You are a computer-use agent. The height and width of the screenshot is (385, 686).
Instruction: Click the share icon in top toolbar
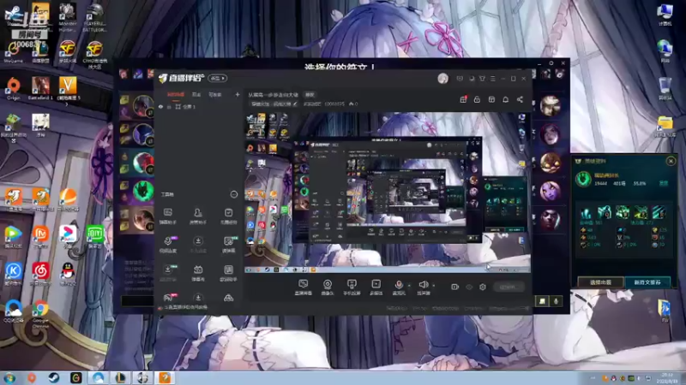pyautogui.click(x=520, y=99)
